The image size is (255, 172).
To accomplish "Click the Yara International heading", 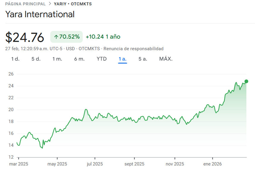I will coord(40,14).
